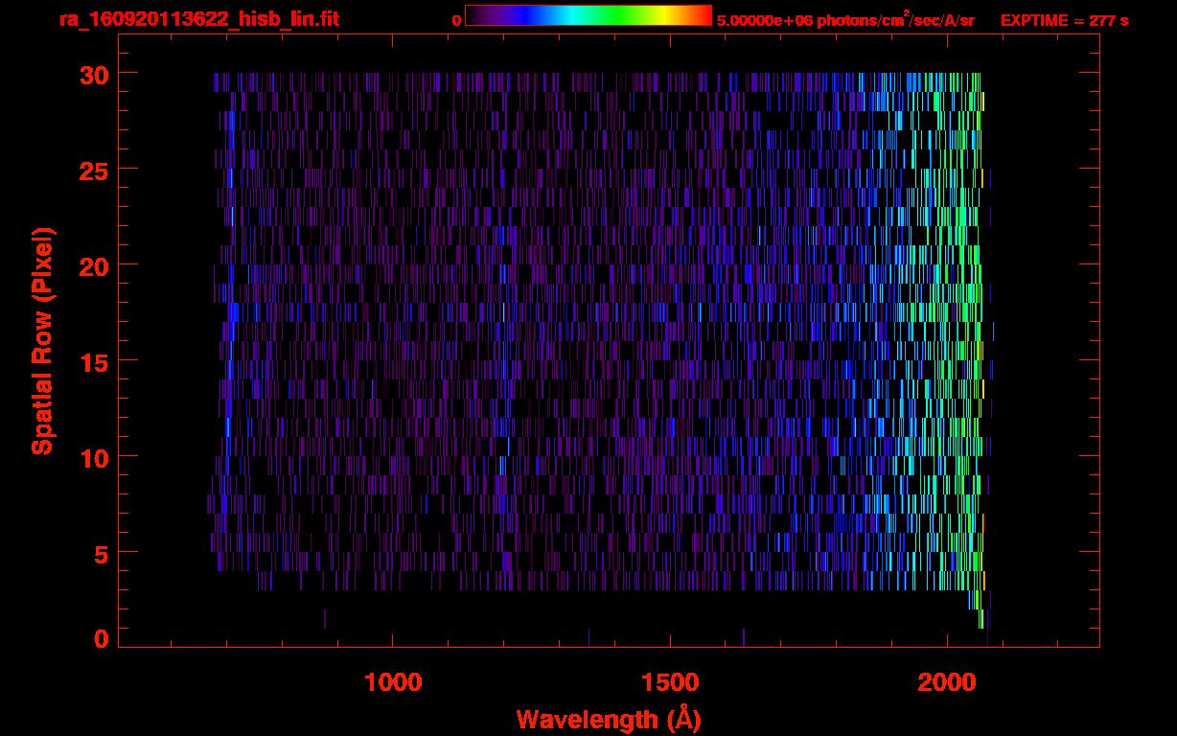
Task: Click the 1500 wavelength tick label
Action: [x=669, y=682]
